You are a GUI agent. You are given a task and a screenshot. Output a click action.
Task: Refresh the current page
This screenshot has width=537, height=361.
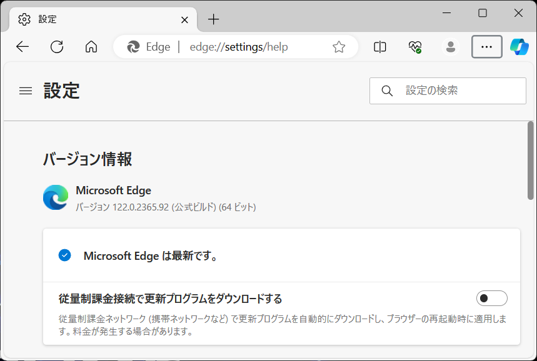pyautogui.click(x=57, y=46)
